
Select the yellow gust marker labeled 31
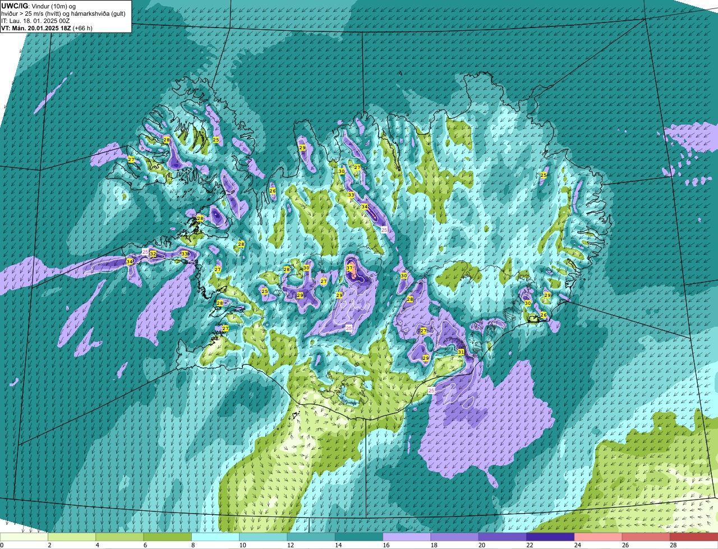click(x=461, y=352)
